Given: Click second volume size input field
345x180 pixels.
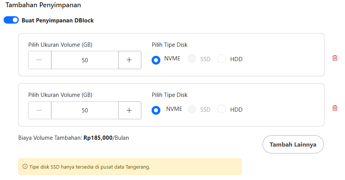Looking at the screenshot, I should click(x=85, y=110).
